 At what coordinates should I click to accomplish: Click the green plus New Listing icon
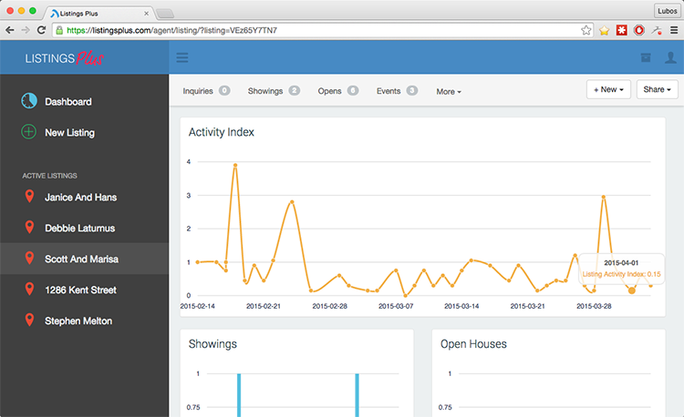pyautogui.click(x=29, y=131)
